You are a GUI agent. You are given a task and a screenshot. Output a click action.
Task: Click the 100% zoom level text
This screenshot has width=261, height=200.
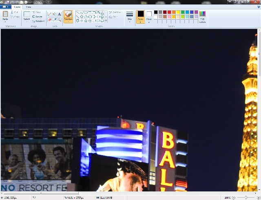(228, 198)
